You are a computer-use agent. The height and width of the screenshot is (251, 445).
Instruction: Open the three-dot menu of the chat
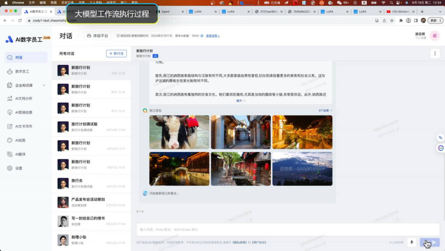[x=435, y=53]
